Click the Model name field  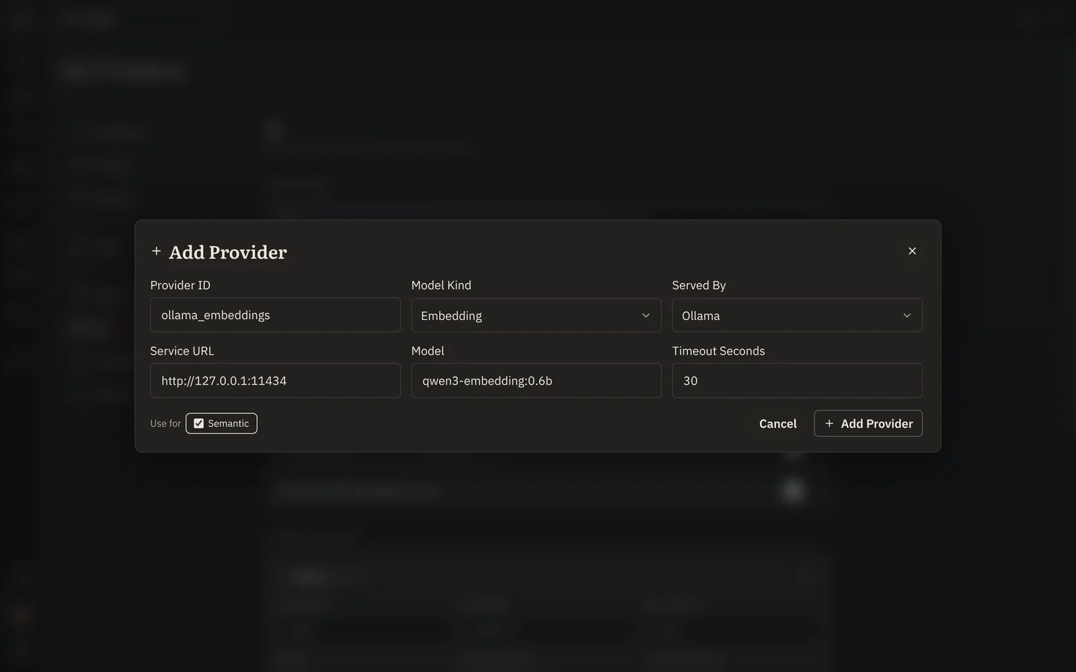coord(536,380)
